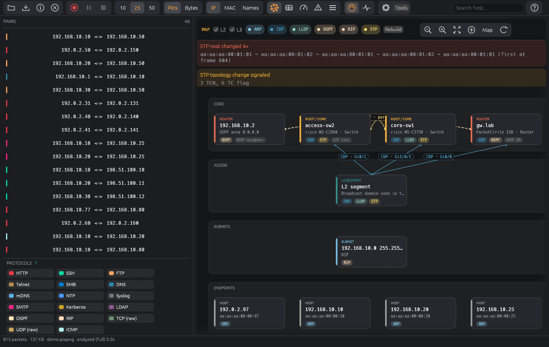Switch to the topology graph view icon
Image resolution: width=549 pixels, height=347 pixels.
[274, 8]
